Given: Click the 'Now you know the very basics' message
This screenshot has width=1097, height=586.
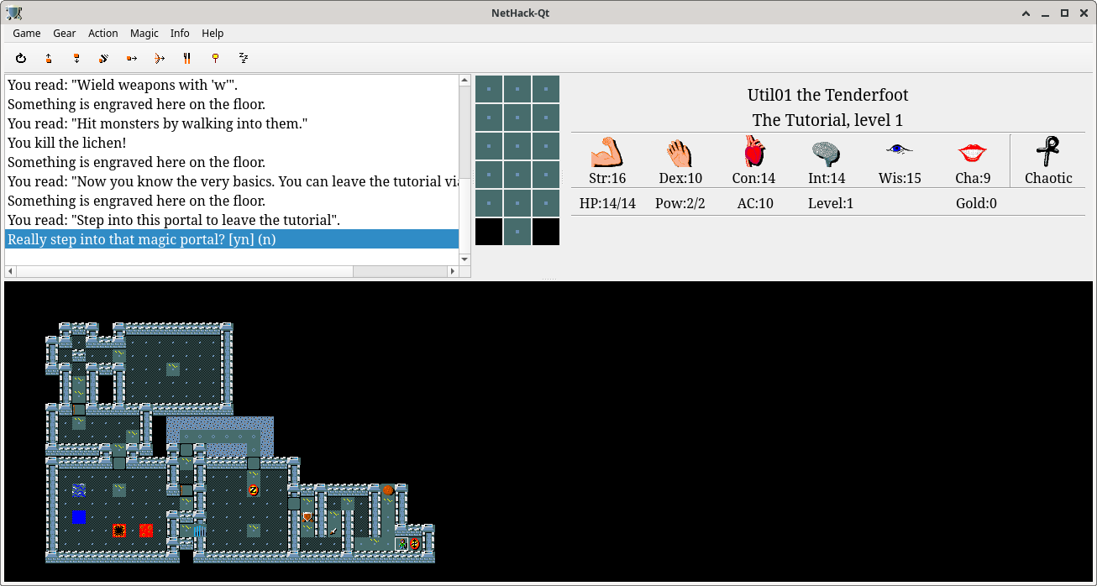Looking at the screenshot, I should [232, 182].
